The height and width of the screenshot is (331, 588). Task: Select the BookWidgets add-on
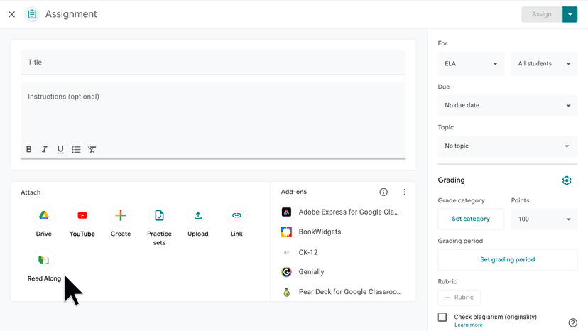point(311,232)
